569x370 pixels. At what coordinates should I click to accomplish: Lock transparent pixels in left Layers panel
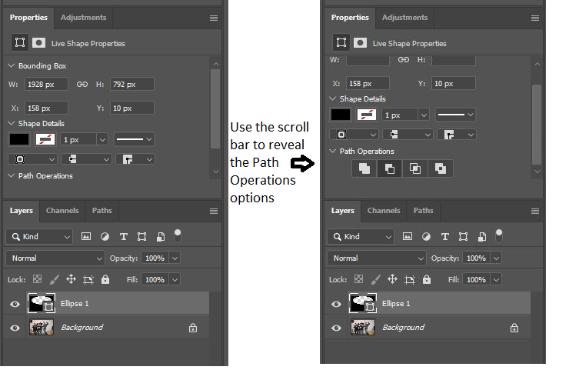point(37,279)
